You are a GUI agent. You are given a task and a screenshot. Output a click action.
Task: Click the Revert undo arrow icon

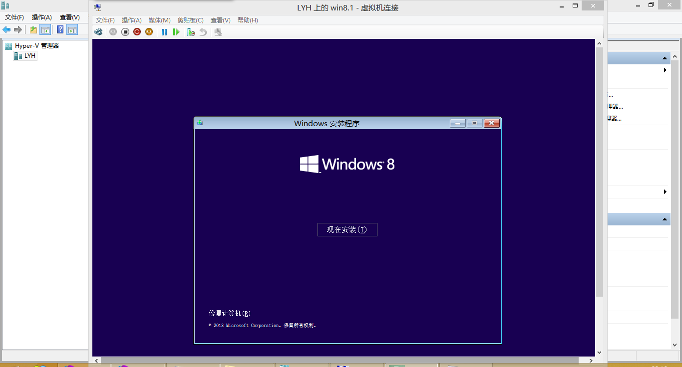click(x=203, y=32)
